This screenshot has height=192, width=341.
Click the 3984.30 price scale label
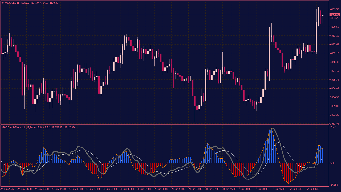tap(334, 97)
